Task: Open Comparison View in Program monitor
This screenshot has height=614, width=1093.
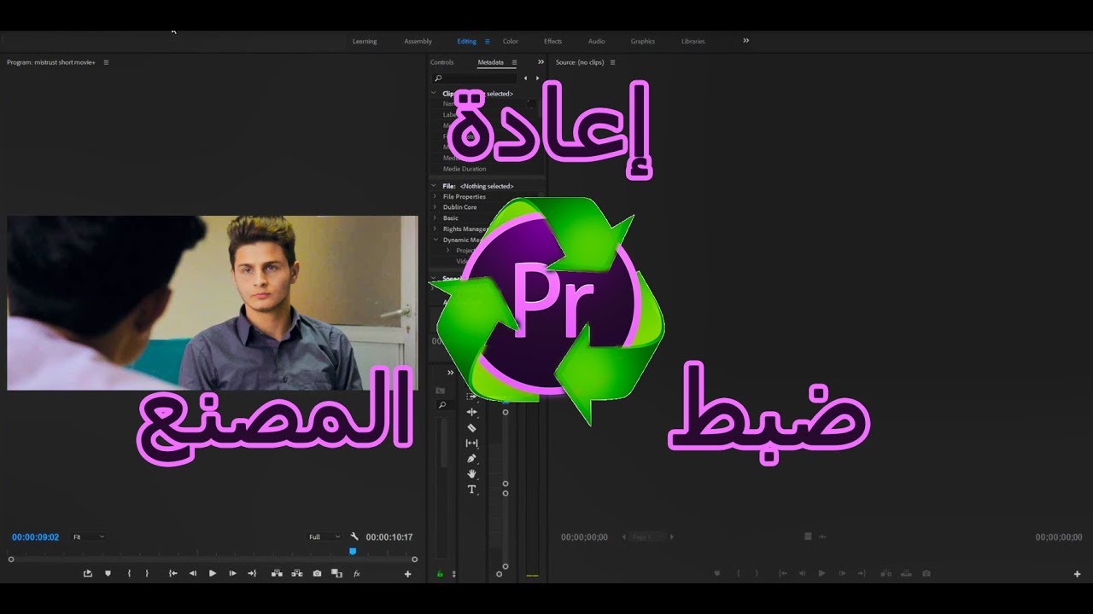Action: point(336,574)
